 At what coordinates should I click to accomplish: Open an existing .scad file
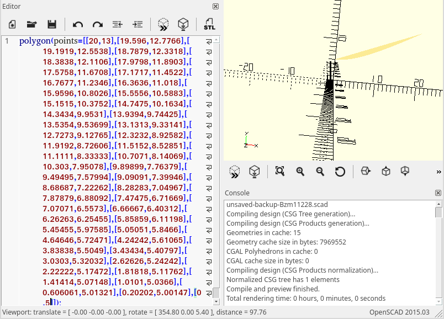31,24
